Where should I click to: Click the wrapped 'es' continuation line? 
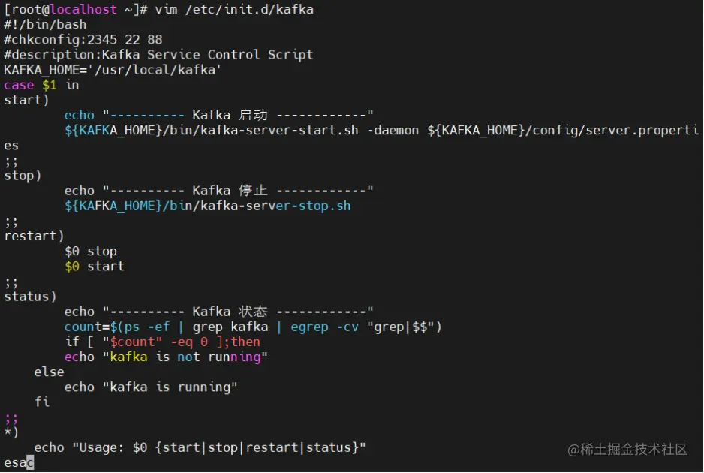(11, 146)
